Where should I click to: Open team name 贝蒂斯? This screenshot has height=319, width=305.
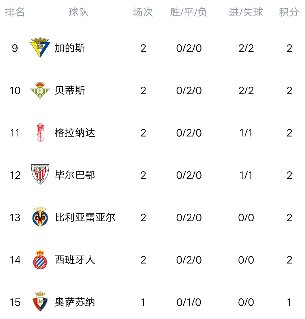pos(70,90)
